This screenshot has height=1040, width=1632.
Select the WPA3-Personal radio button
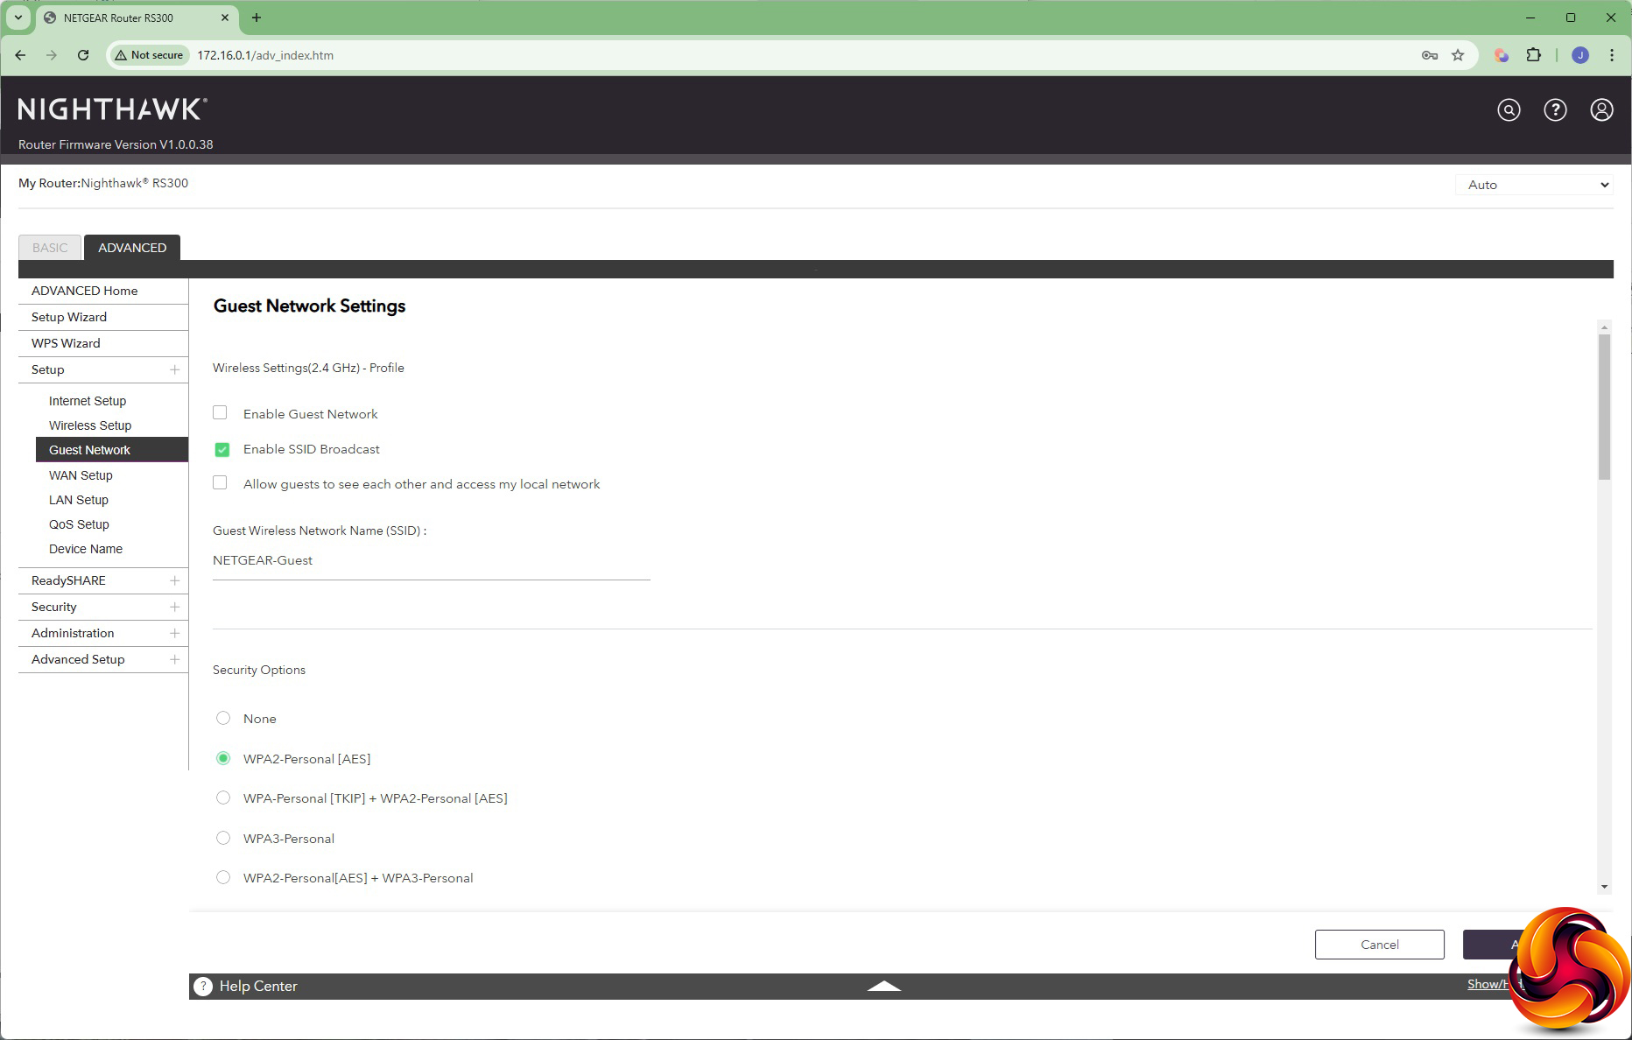[223, 838]
